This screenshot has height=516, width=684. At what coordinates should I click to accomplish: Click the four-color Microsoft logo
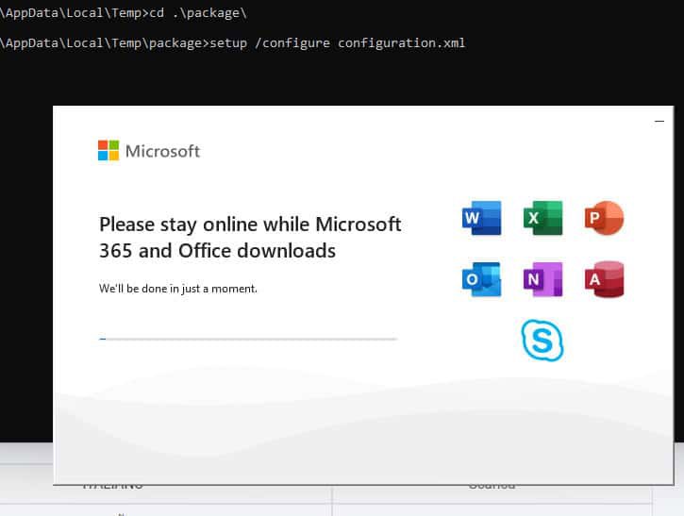(x=108, y=151)
